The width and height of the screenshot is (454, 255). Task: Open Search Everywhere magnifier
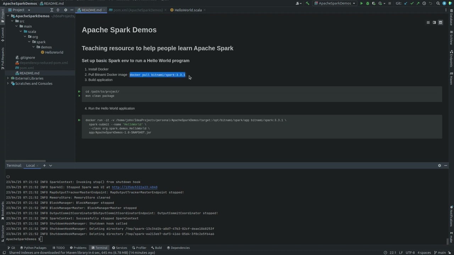pos(438,3)
